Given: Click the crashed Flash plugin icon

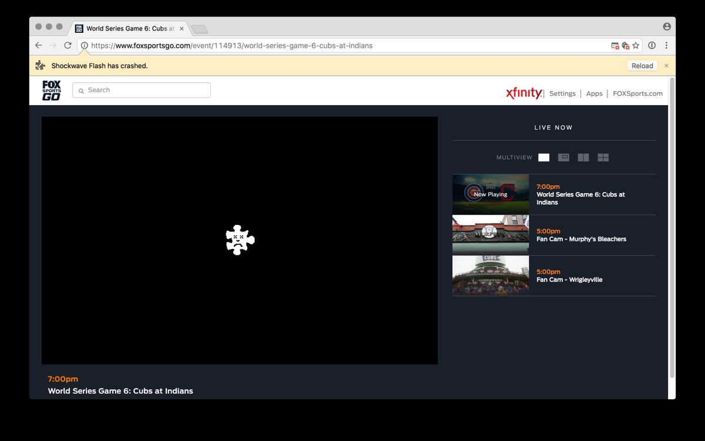Looking at the screenshot, I should click(x=240, y=240).
